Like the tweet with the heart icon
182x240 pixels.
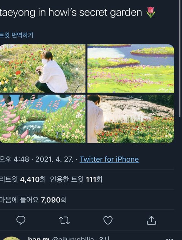click(108, 220)
